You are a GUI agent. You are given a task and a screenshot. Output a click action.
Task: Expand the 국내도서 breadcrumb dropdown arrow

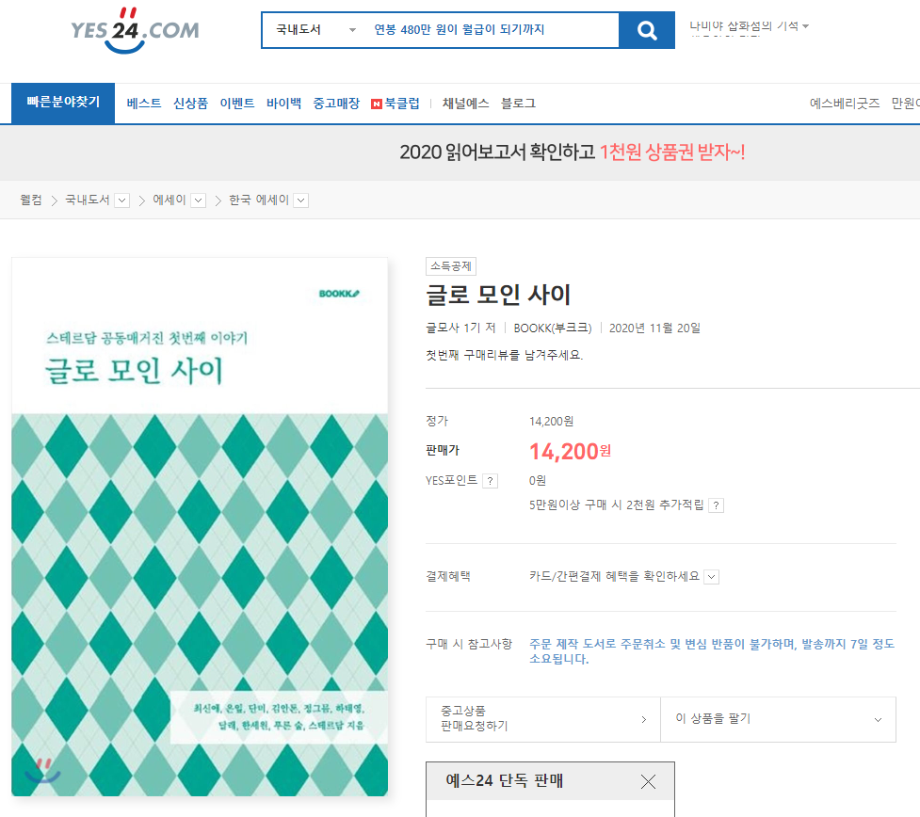(122, 200)
